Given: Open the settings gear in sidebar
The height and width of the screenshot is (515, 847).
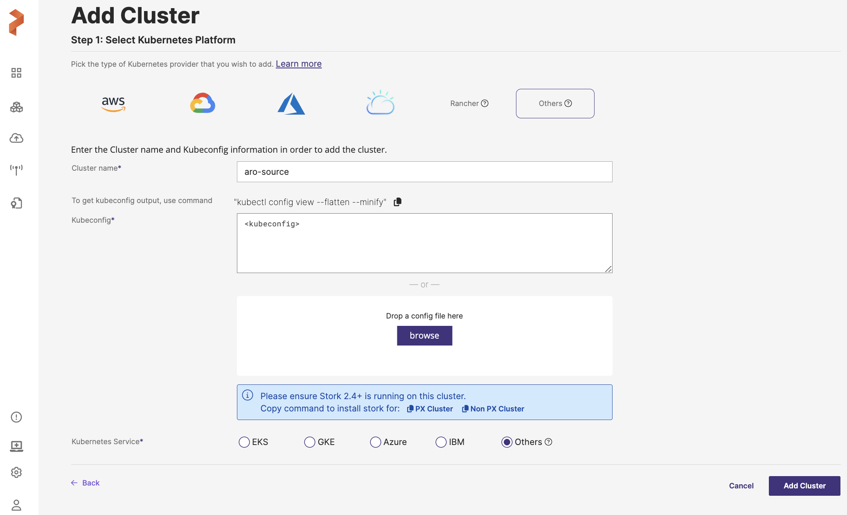Looking at the screenshot, I should click(x=16, y=472).
